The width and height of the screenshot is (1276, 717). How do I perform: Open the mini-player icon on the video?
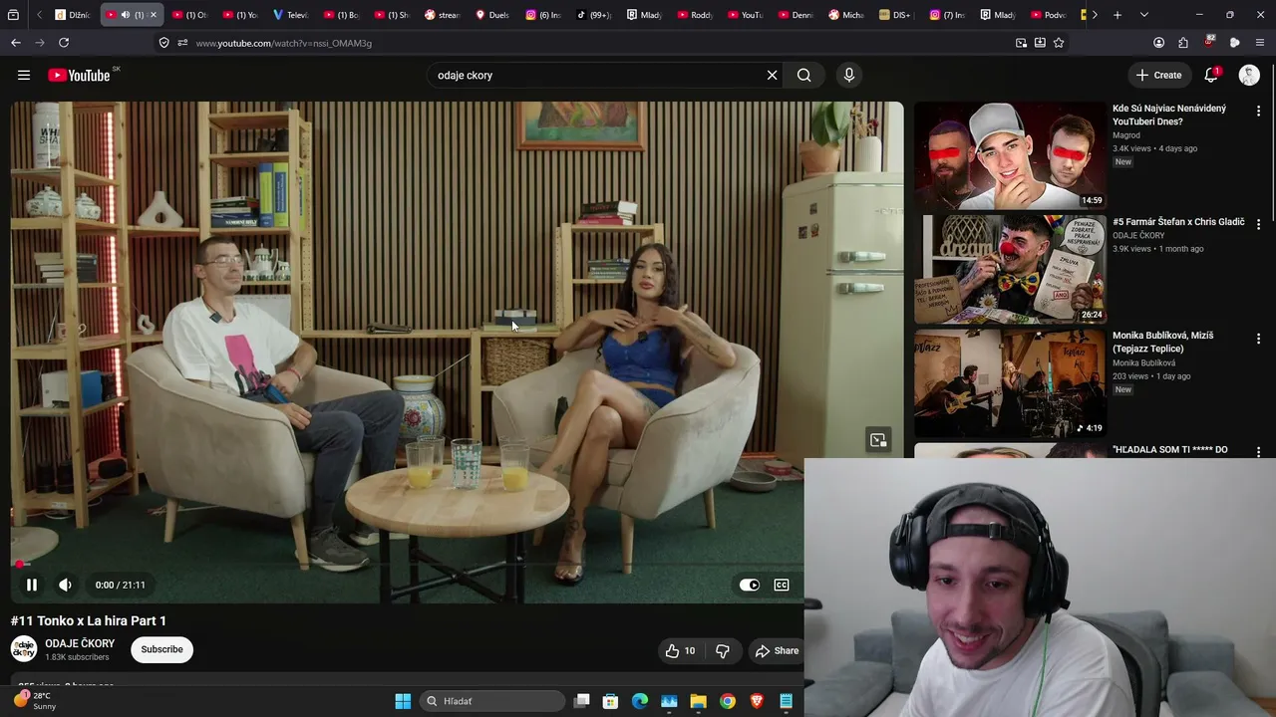(x=878, y=440)
